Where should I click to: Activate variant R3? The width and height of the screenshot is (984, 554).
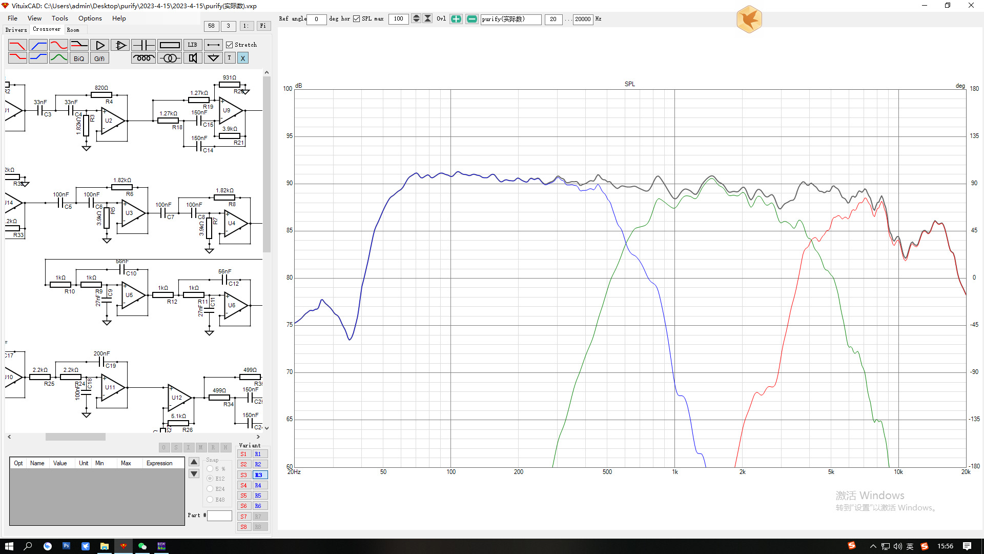point(260,475)
